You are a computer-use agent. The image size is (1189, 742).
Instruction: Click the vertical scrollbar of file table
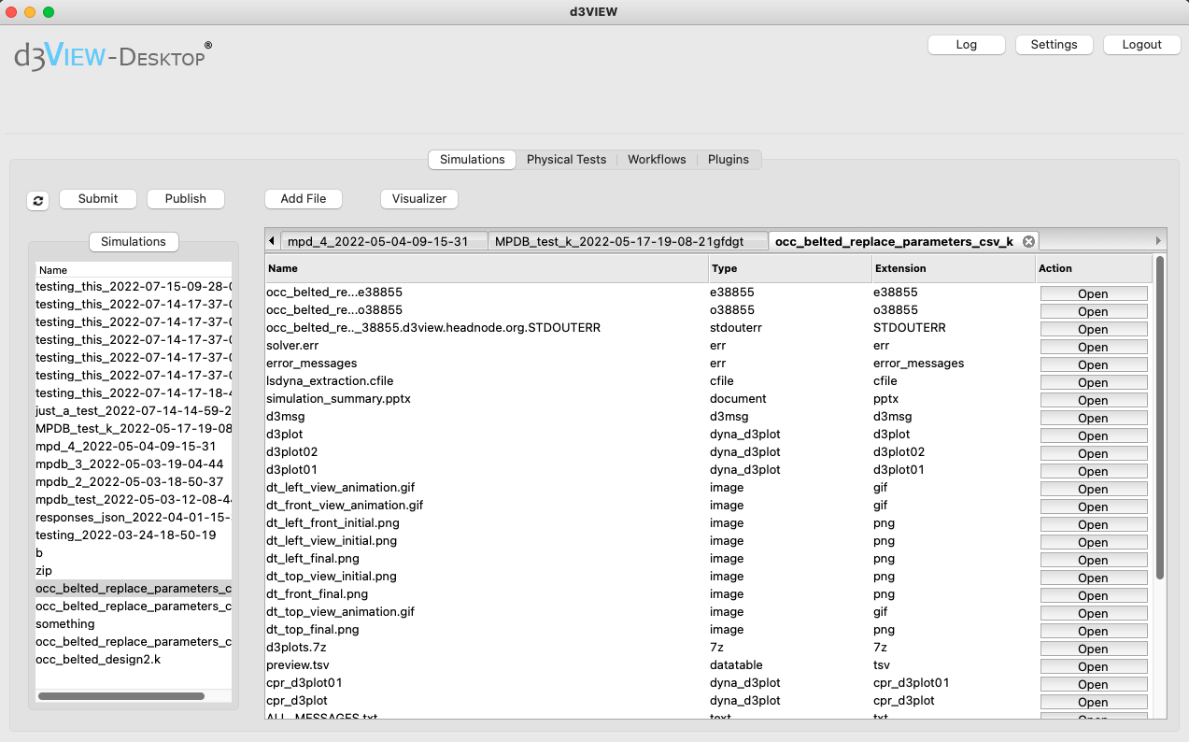[x=1160, y=418]
